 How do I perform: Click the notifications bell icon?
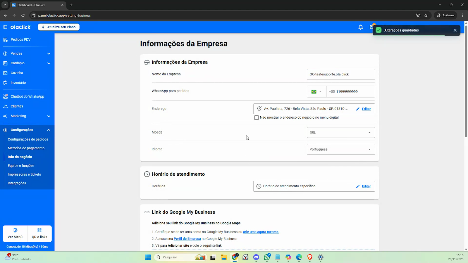point(360,27)
